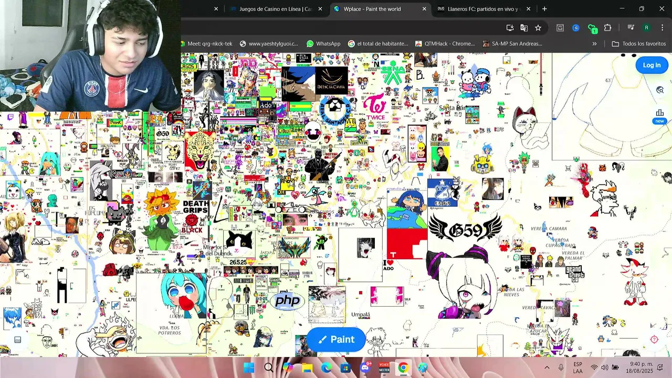Viewport: 672px width, 378px height.
Task: Open the Meet: qrg-nkck-tek bookmark
Action: coord(206,44)
